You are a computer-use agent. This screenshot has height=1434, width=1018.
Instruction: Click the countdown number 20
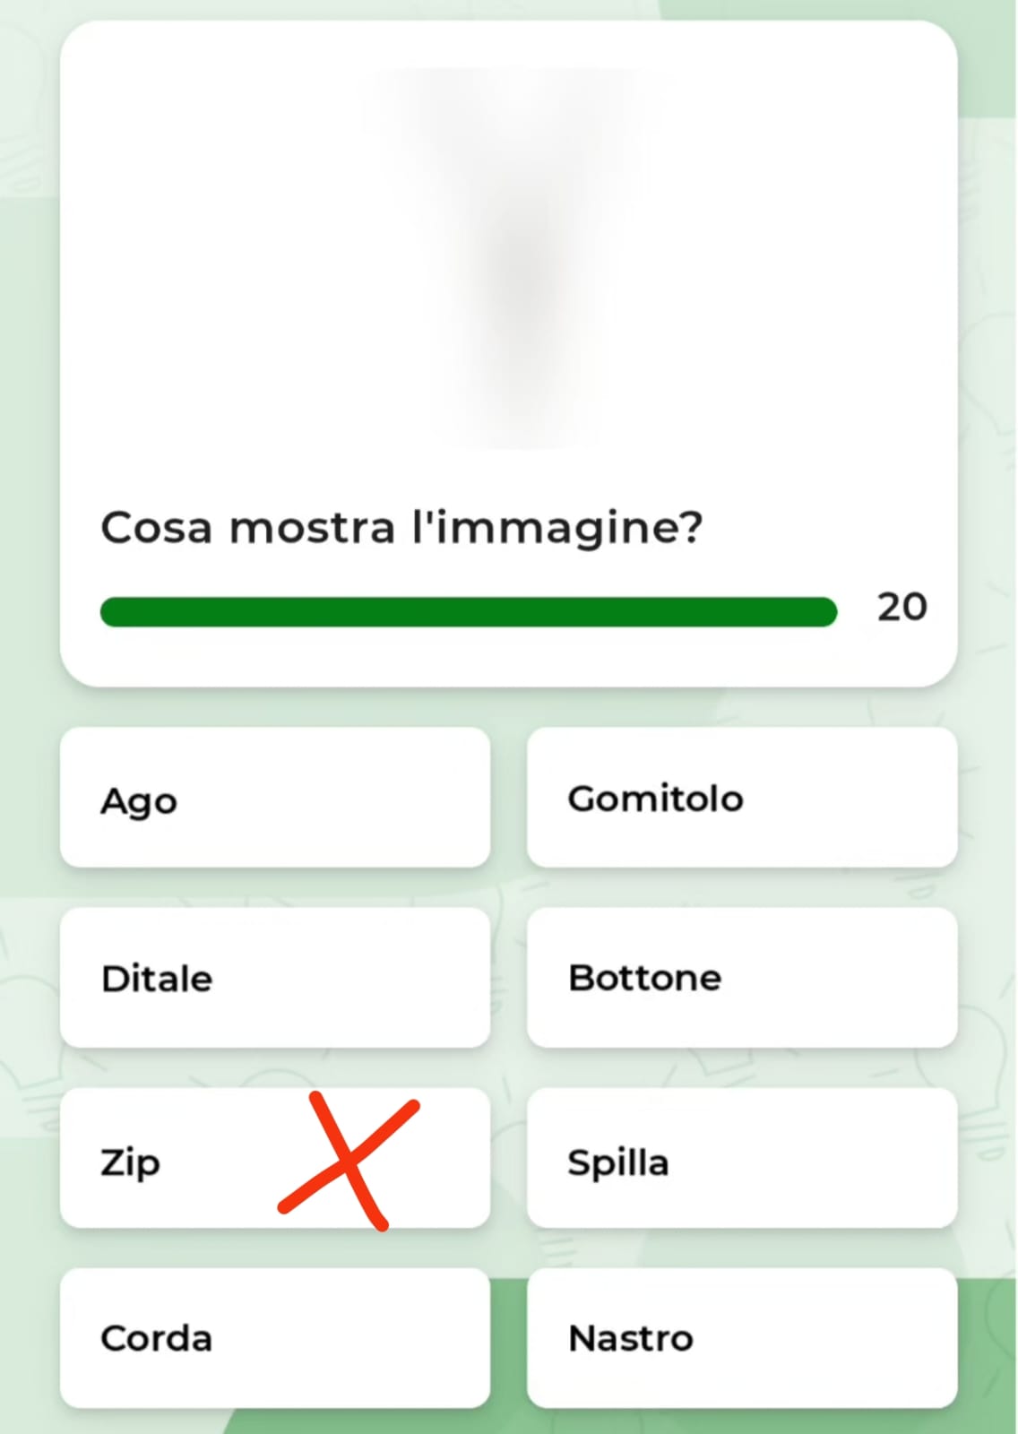pyautogui.click(x=902, y=608)
